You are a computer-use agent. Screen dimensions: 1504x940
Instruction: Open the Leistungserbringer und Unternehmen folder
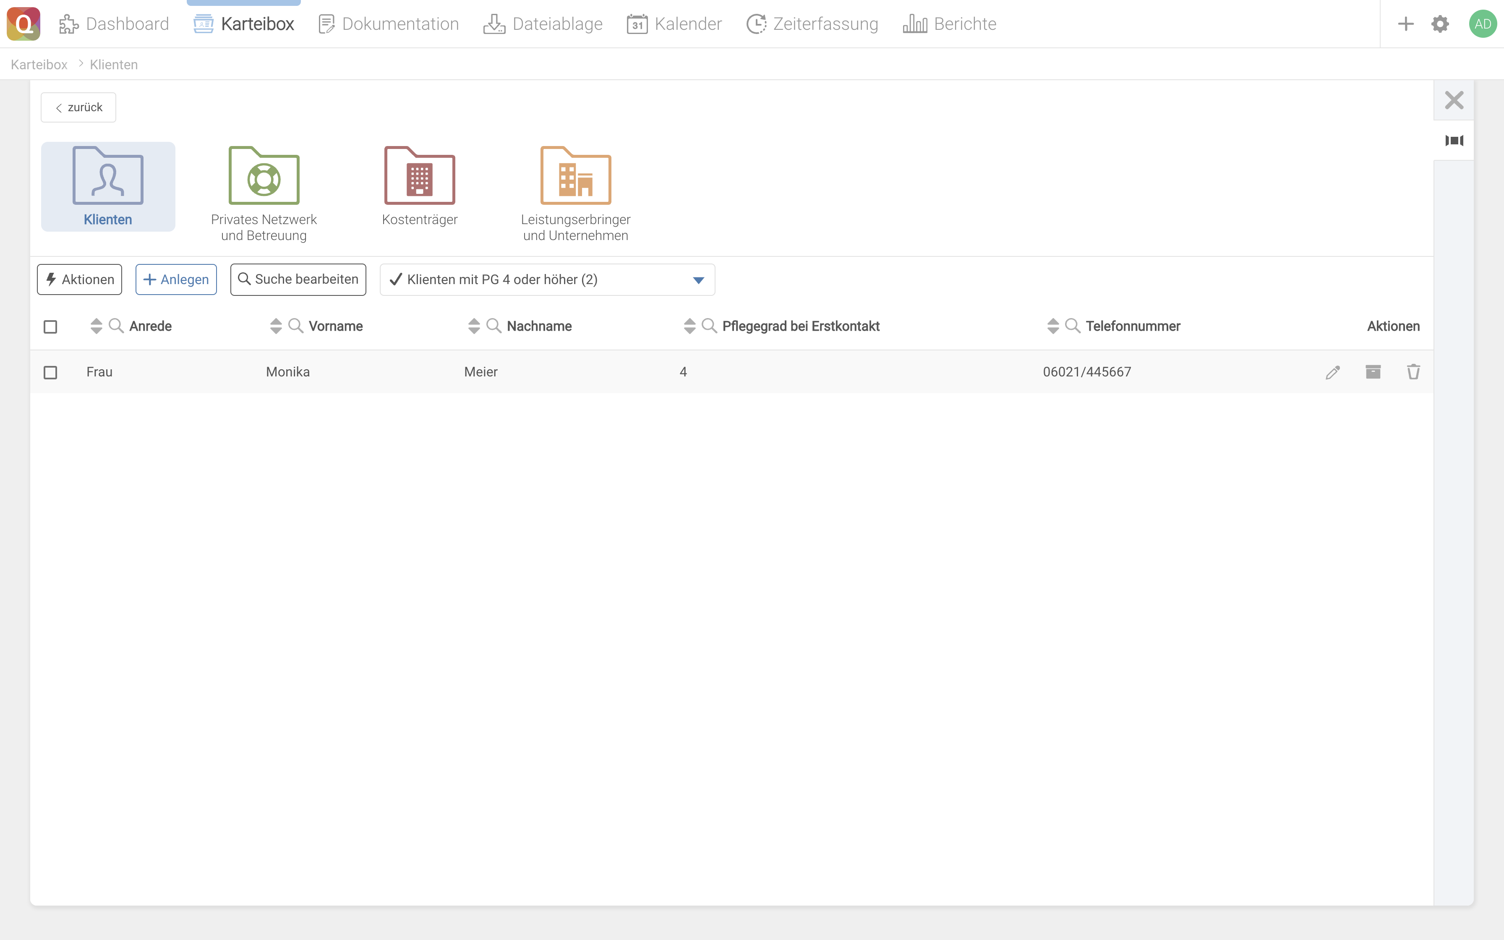click(575, 193)
